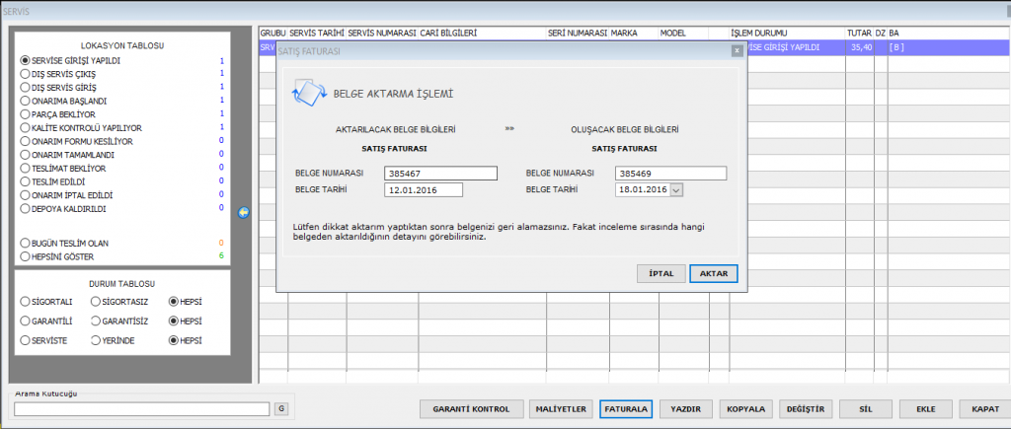This screenshot has width=1011, height=429.
Task: Click the Aktar button
Action: [x=713, y=273]
